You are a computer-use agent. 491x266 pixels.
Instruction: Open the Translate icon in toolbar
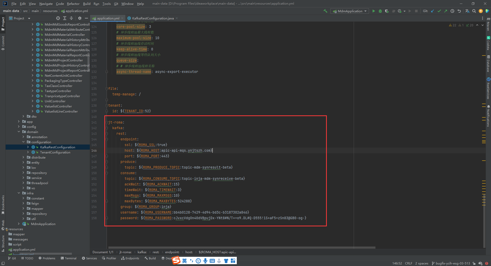467,11
